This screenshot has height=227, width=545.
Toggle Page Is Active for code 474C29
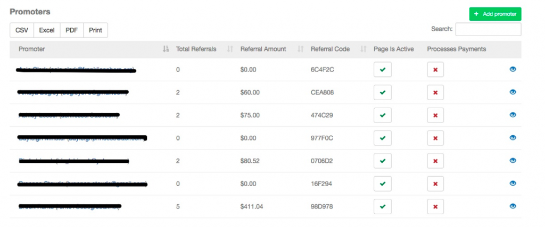click(x=383, y=116)
